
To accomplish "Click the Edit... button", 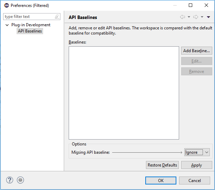I will pos(196,61).
